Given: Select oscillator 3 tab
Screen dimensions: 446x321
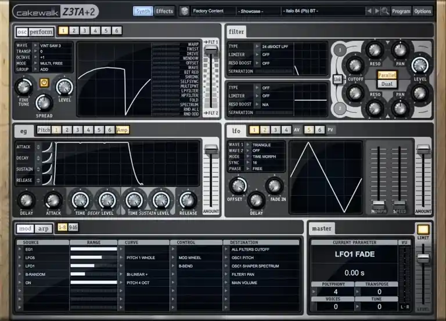Looking at the screenshot, I should pyautogui.click(x=84, y=30).
